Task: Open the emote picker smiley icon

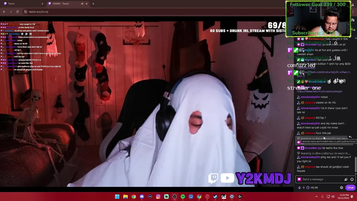Action: click(x=352, y=180)
